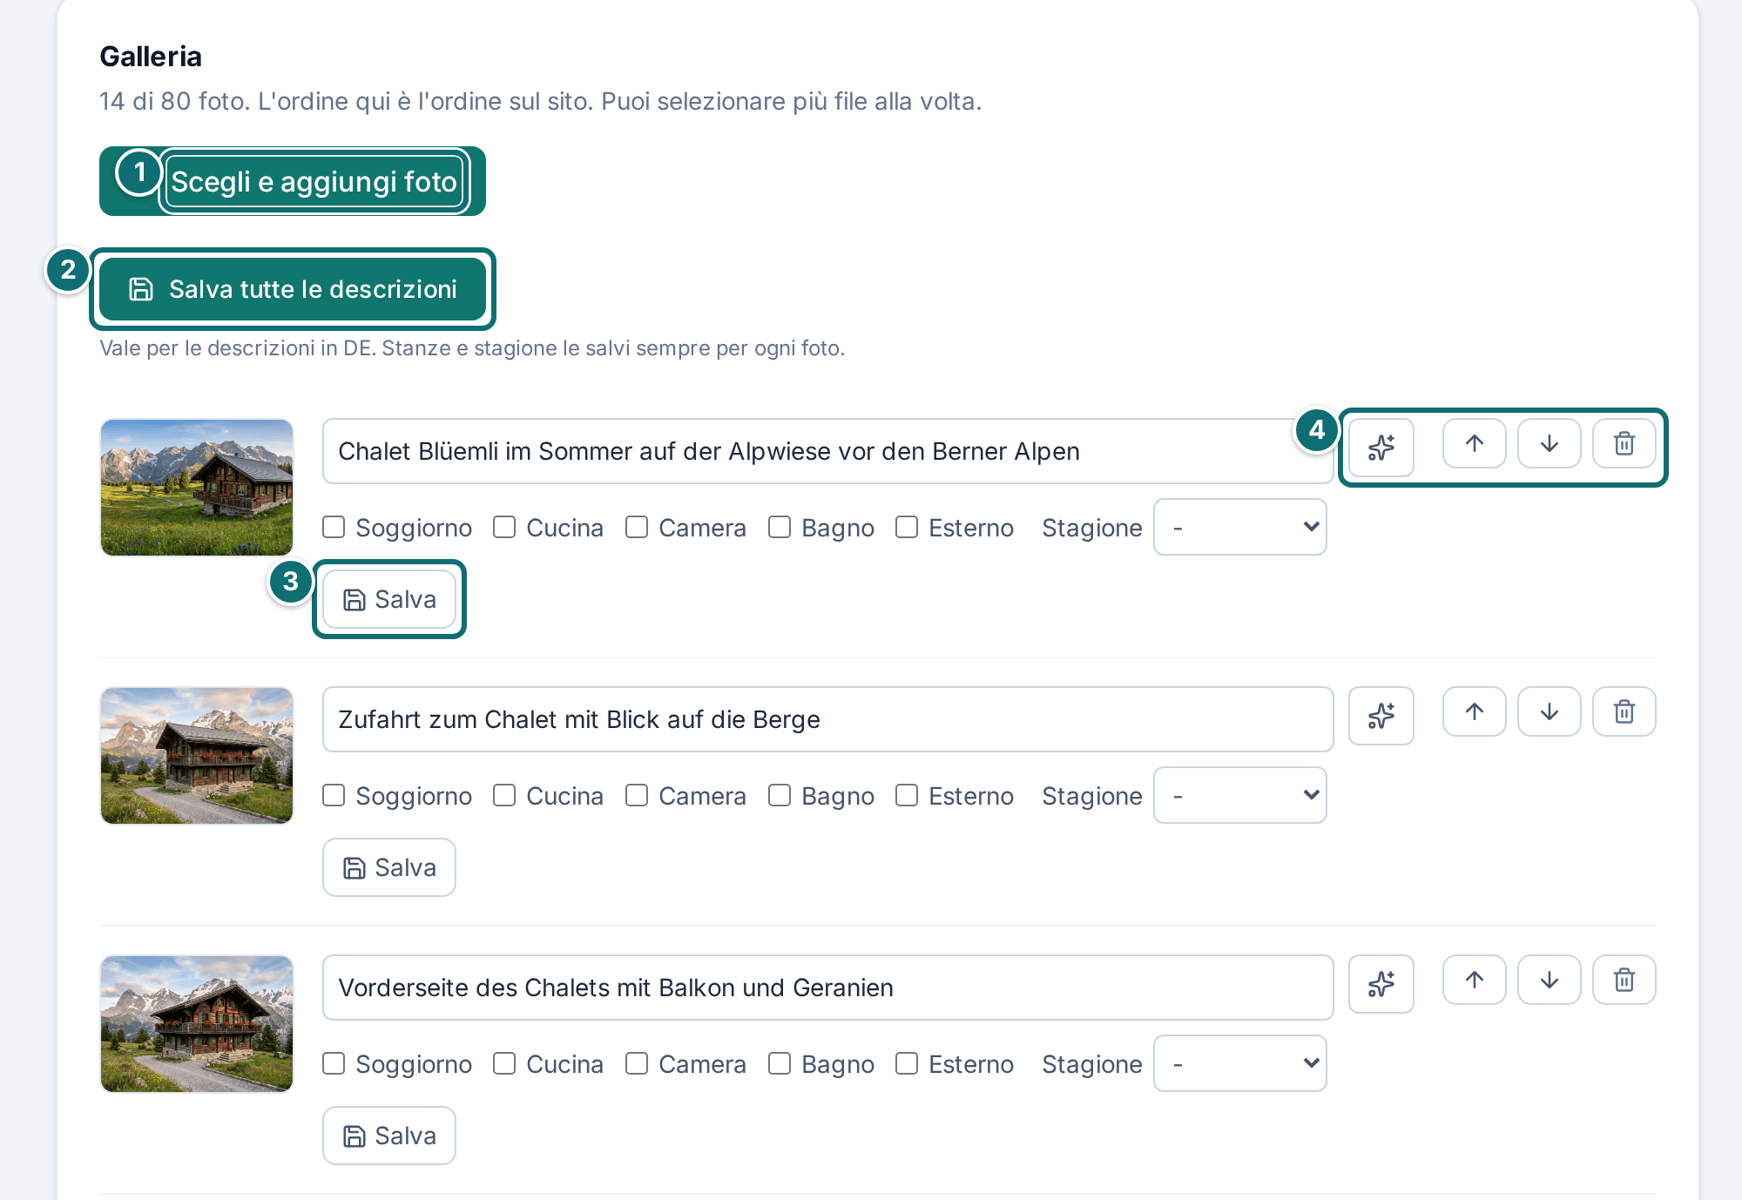This screenshot has width=1742, height=1200.
Task: Move the Vorderseite des Chalets photo up
Action: pyautogui.click(x=1474, y=981)
